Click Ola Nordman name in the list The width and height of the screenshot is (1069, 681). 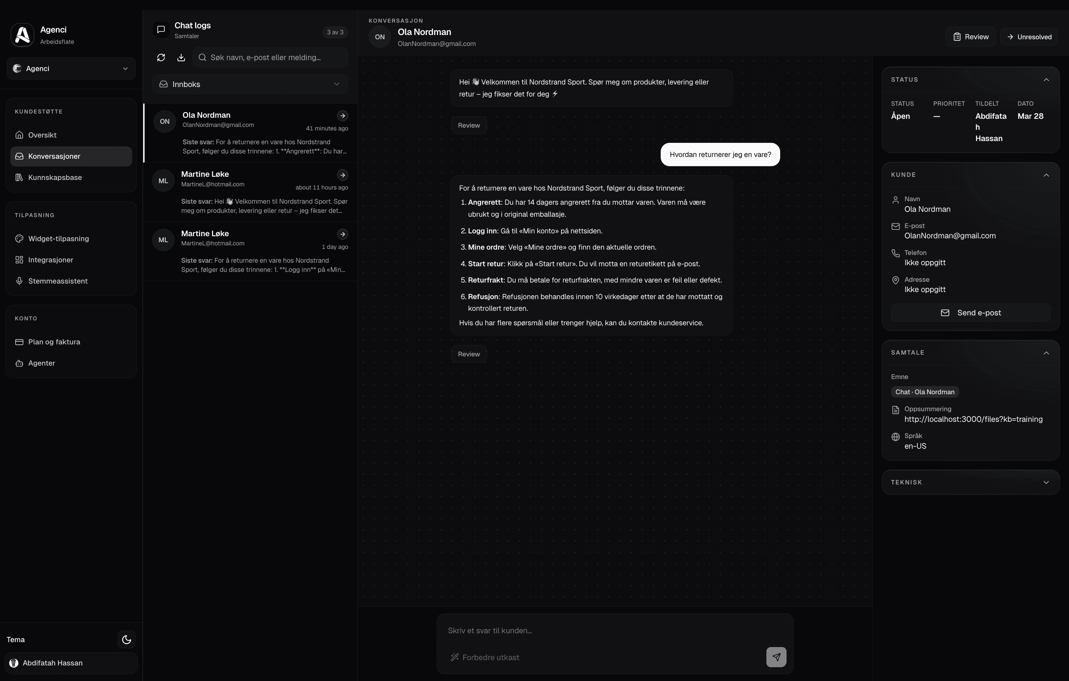coord(206,115)
